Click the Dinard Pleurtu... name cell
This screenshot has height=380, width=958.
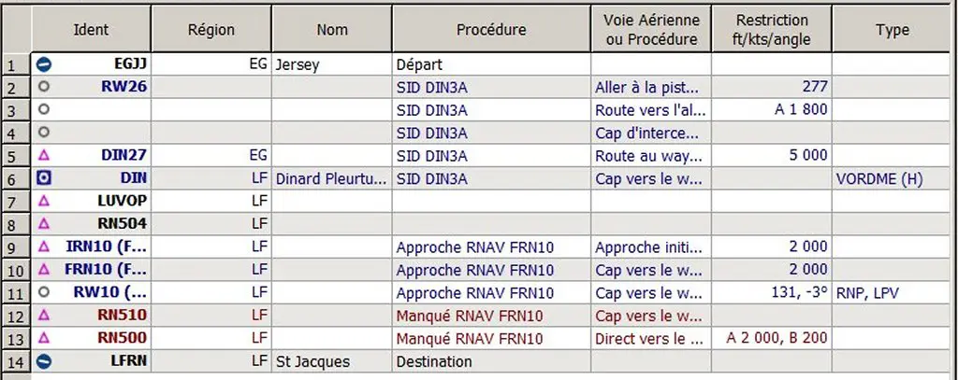332,178
